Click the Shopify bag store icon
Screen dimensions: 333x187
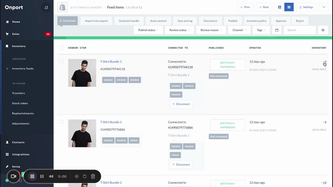coord(62,7)
